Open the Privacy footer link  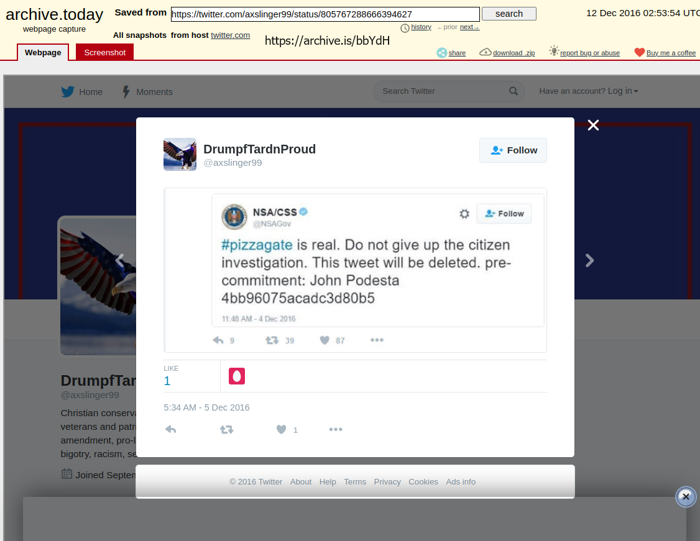click(x=387, y=481)
